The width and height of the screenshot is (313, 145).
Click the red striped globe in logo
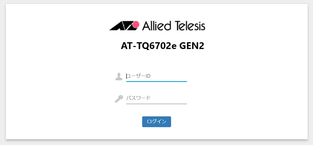136,24
